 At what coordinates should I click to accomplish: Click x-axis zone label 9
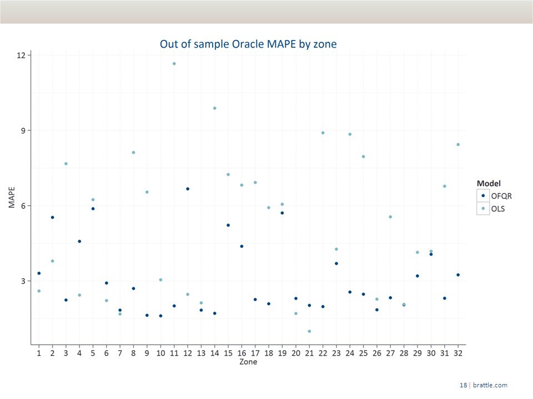coord(147,353)
